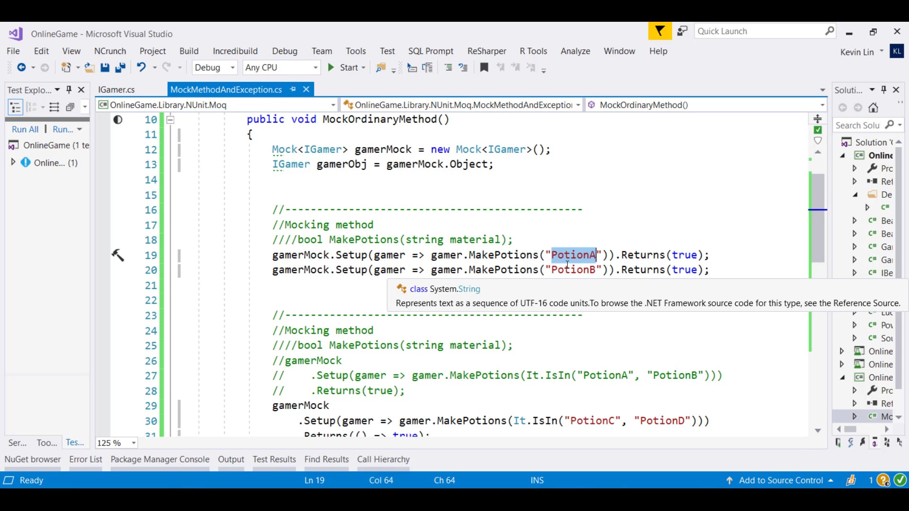This screenshot has width=909, height=511.
Task: Switch to the IGamer.cs tab
Action: (116, 89)
